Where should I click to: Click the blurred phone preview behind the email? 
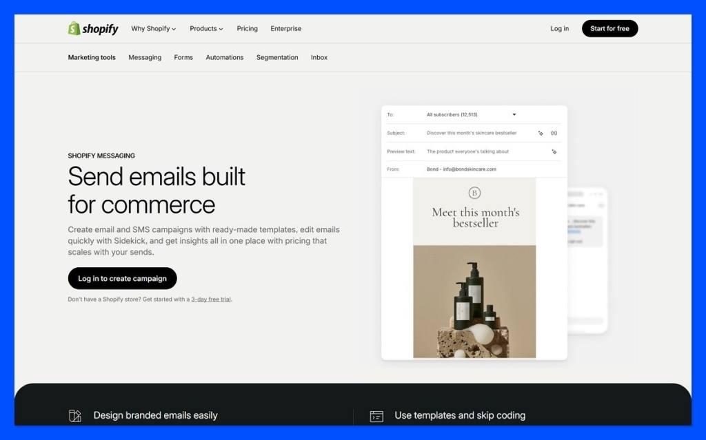click(x=587, y=260)
